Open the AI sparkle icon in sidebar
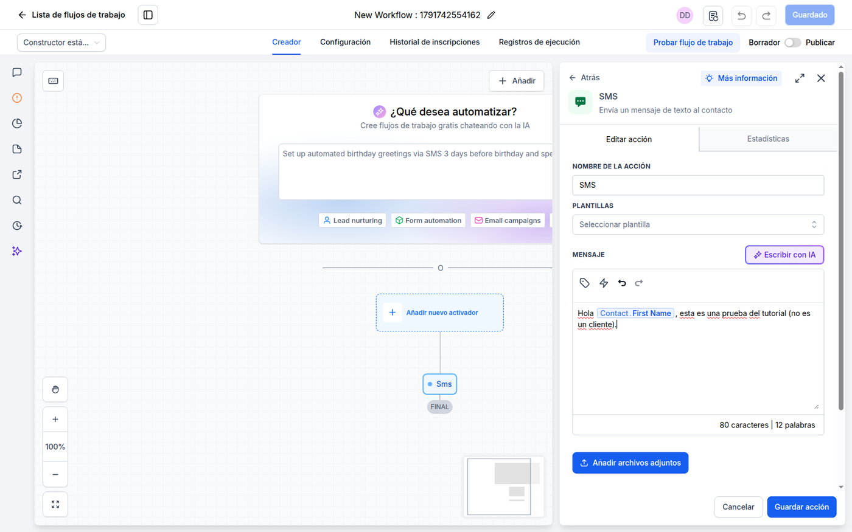 17,251
